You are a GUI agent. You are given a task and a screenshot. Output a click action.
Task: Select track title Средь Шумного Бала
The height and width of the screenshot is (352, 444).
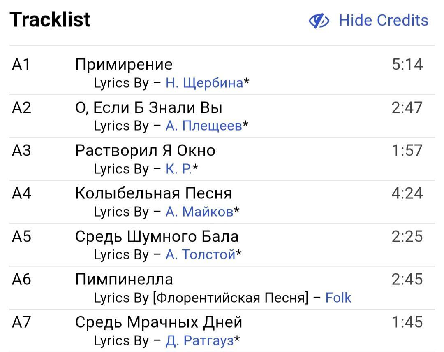(157, 236)
